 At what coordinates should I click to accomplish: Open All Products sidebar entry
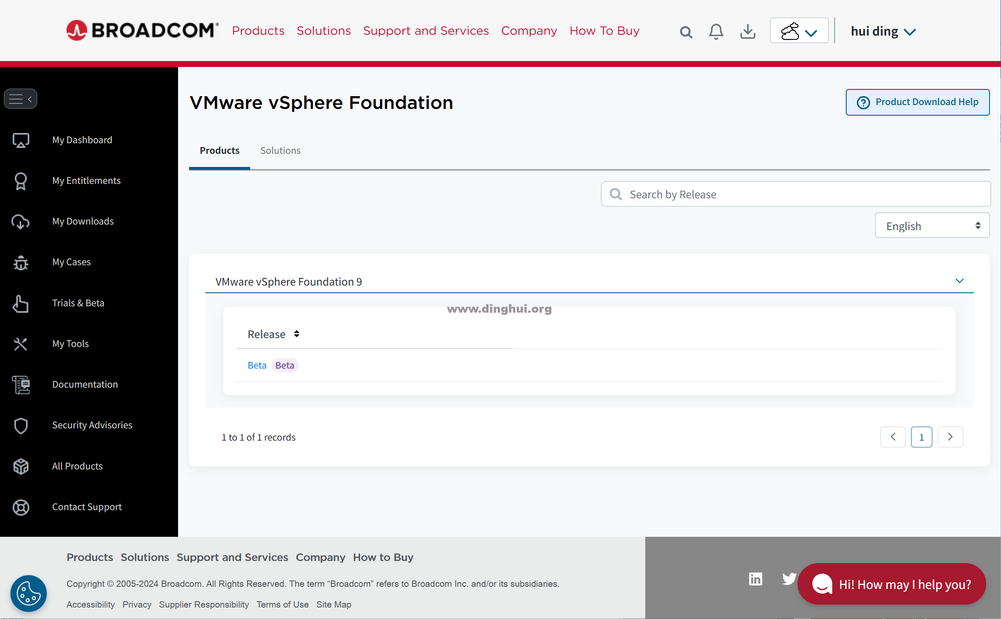click(x=77, y=466)
